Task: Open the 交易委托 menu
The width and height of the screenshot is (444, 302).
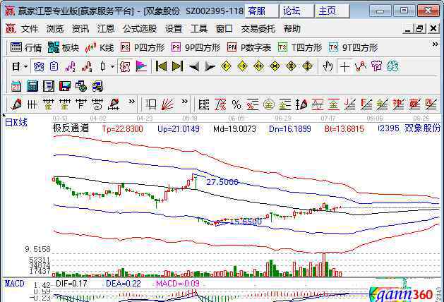Action: (x=258, y=29)
